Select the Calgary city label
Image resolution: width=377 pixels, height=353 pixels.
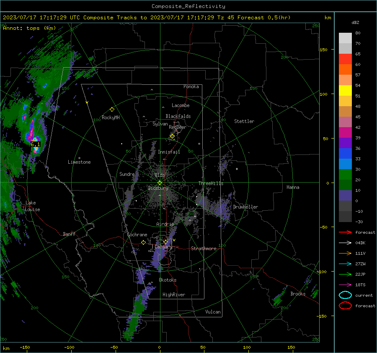[x=163, y=247]
